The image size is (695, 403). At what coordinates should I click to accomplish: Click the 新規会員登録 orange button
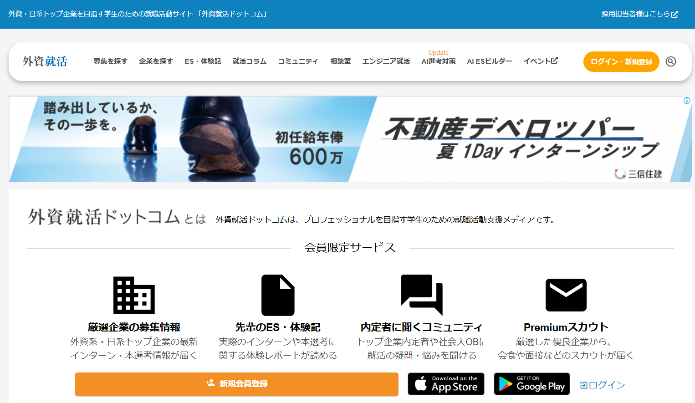(x=236, y=384)
